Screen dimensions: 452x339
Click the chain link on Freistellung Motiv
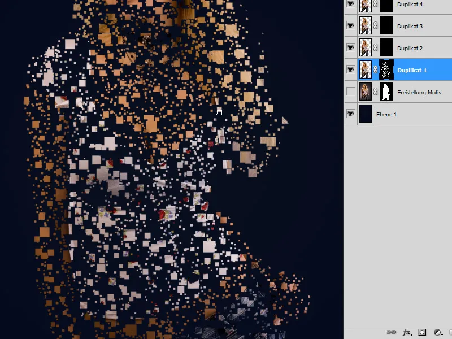(376, 93)
